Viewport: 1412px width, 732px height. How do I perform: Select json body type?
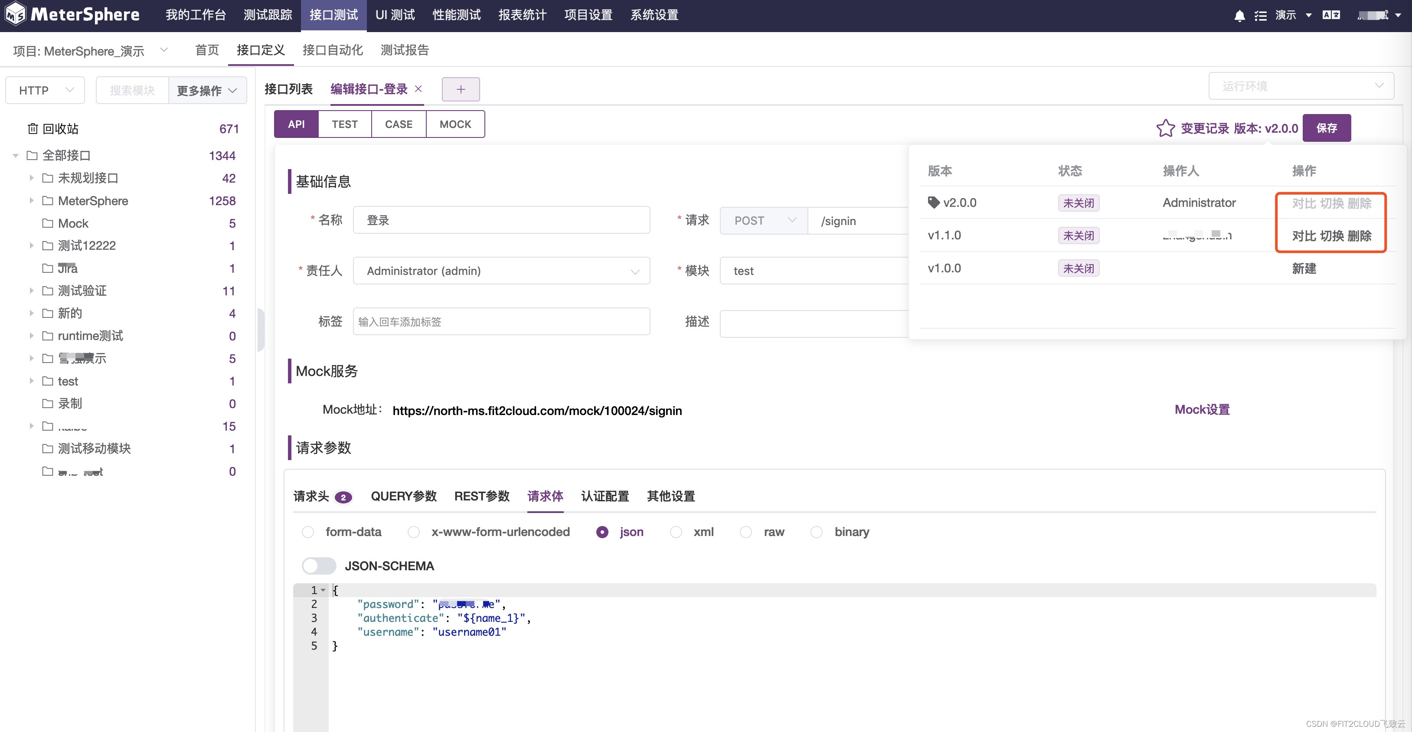602,532
